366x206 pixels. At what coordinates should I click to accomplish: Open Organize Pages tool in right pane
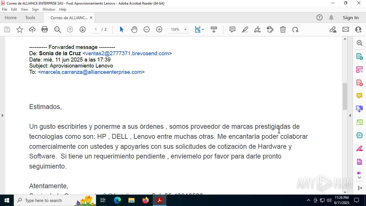(359, 69)
